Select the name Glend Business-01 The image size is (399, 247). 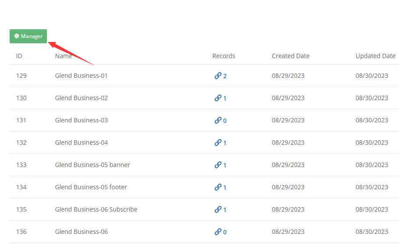[81, 76]
